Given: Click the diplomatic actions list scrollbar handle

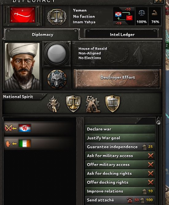Looking at the screenshot, I should pos(159,123).
